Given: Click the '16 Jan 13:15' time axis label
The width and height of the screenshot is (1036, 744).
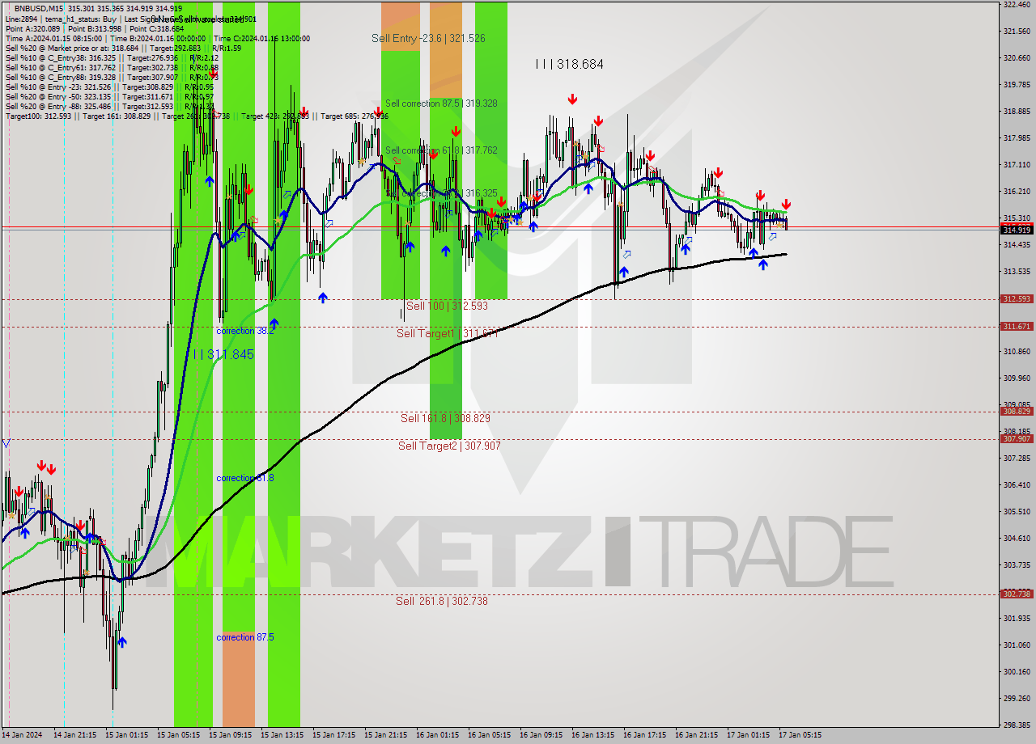Looking at the screenshot, I should coord(592,736).
